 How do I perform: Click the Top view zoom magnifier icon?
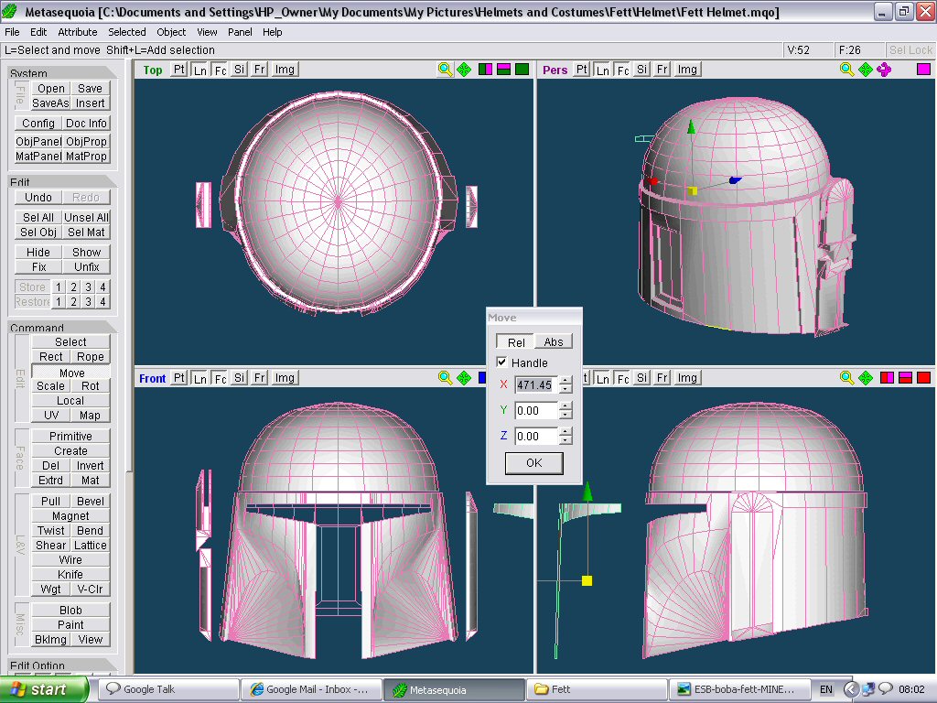pos(445,70)
